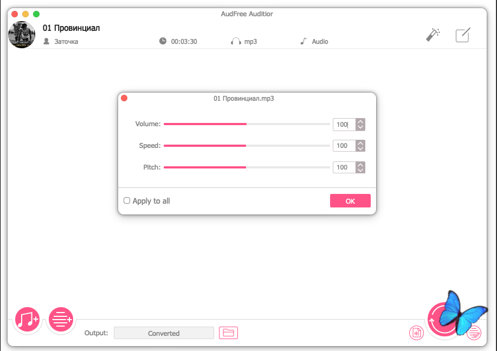Increase Pitch with the up stepper arrow

[x=360, y=165]
